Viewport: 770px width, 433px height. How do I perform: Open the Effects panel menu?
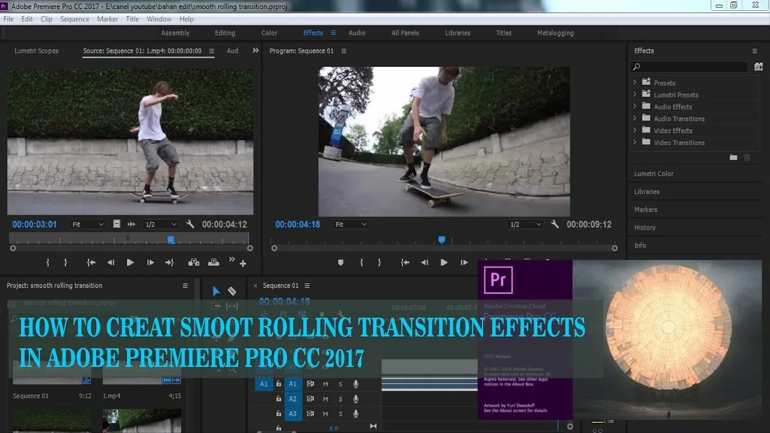coord(754,51)
